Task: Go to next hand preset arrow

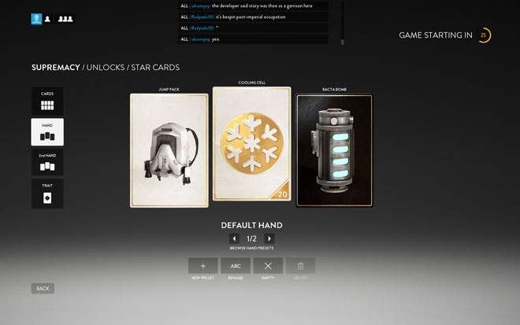Action: coord(269,238)
